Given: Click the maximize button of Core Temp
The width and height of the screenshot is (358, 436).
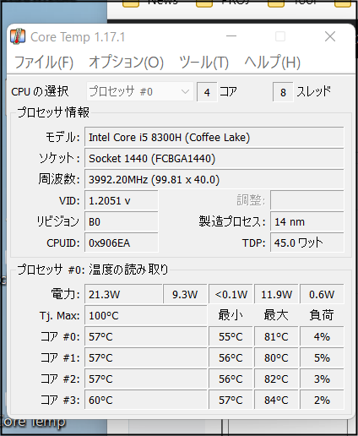Looking at the screenshot, I should (280, 36).
